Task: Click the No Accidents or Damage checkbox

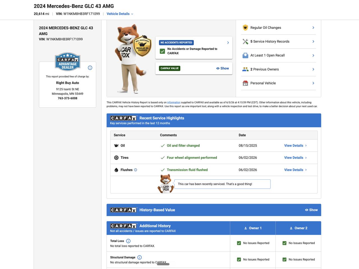Action: coord(162,51)
